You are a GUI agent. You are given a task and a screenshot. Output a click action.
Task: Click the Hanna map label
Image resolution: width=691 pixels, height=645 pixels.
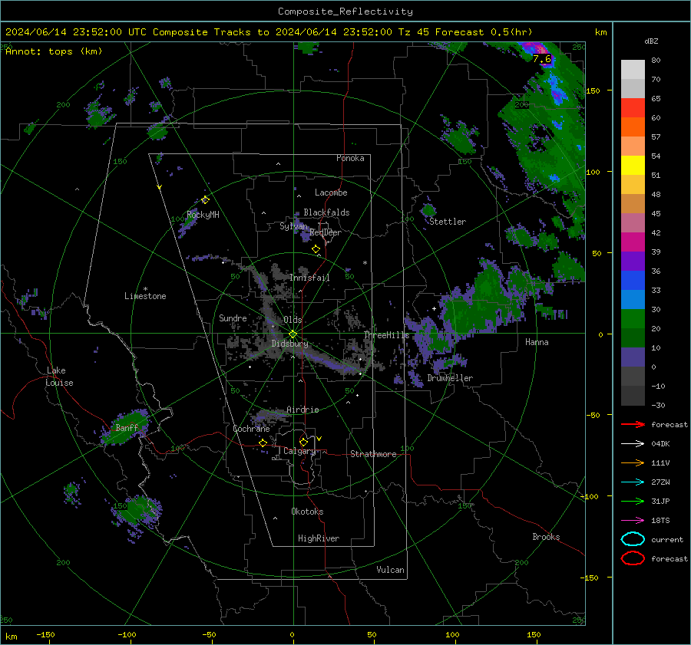point(537,342)
